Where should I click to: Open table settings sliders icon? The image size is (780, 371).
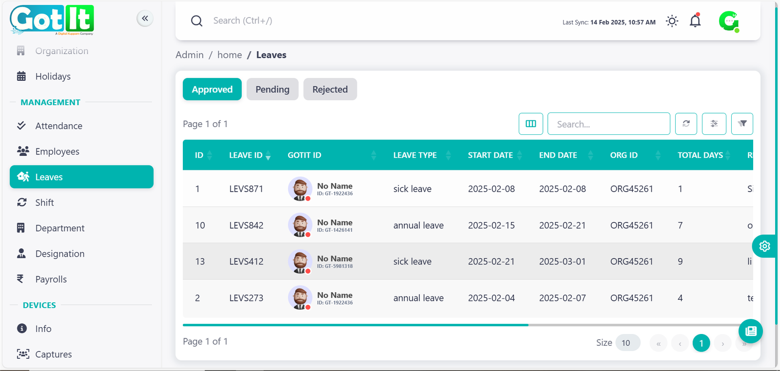[714, 124]
